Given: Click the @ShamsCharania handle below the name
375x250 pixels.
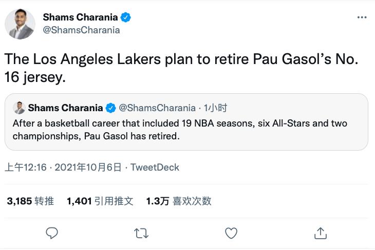Looking at the screenshot, I should [81, 30].
